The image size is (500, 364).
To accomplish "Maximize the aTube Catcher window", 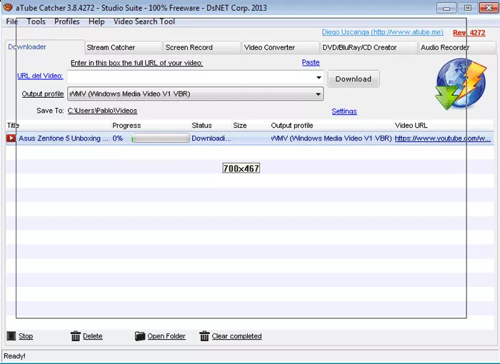I will pos(467,8).
